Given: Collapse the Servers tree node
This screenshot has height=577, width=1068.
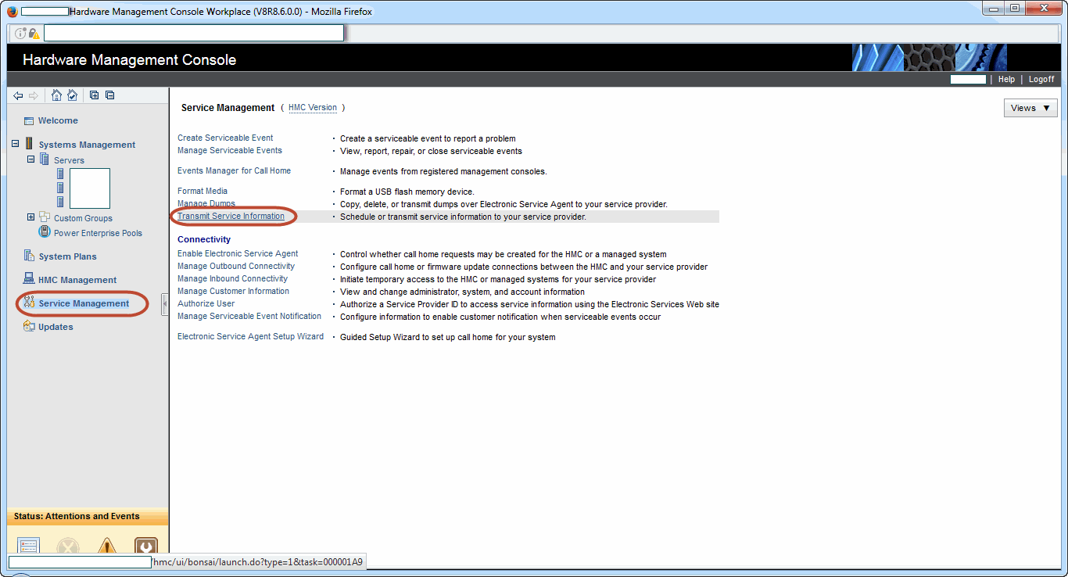Looking at the screenshot, I should pyautogui.click(x=31, y=159).
